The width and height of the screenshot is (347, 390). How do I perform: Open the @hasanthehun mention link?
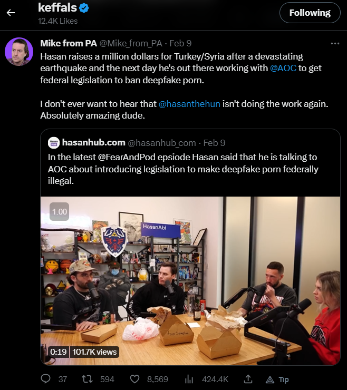point(189,104)
